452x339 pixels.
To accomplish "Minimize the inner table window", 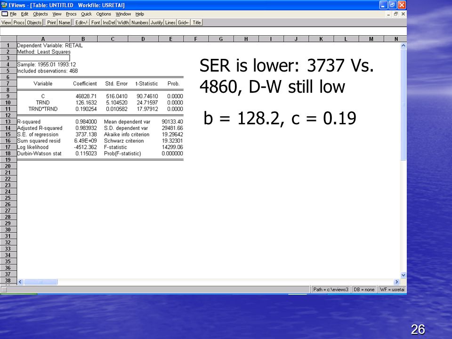I will coord(388,14).
